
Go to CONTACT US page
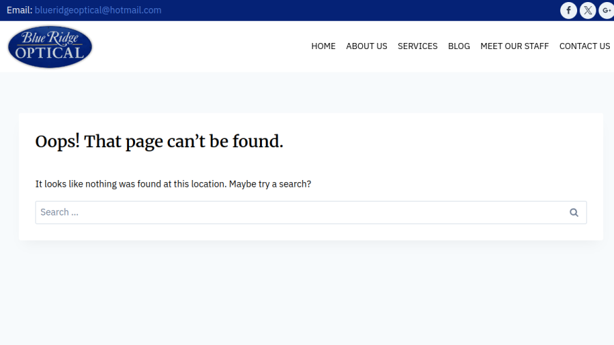585,46
